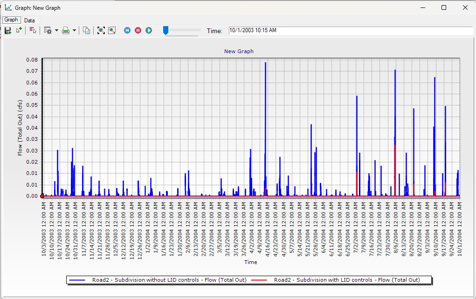Click the Graph window icon in the title bar

pyautogui.click(x=8, y=7)
